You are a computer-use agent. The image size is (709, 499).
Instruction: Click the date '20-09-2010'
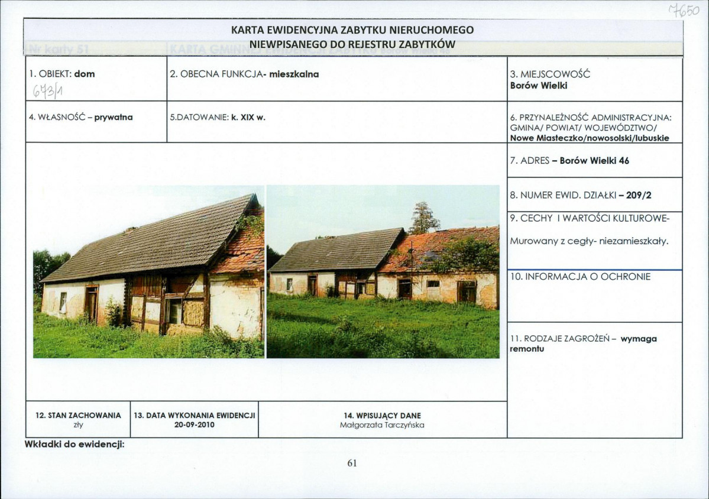coord(195,425)
